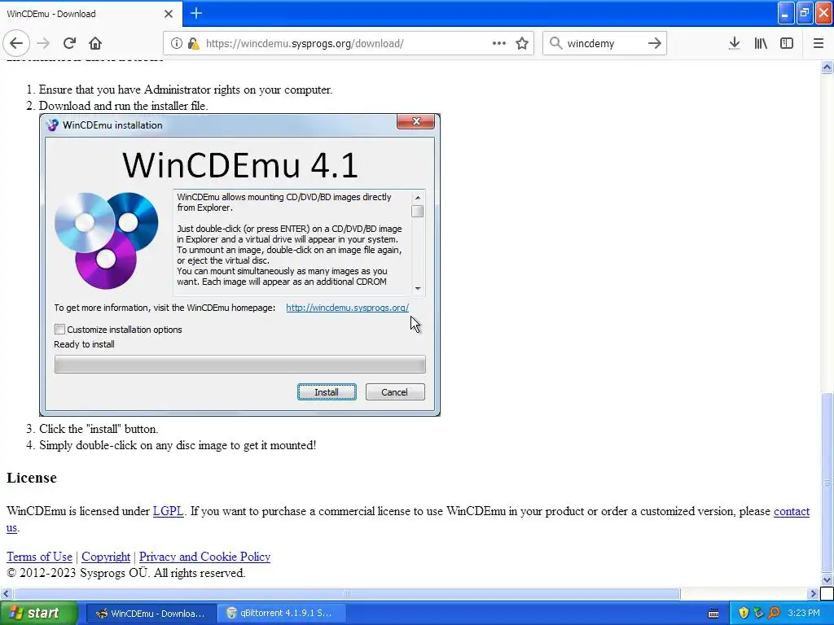Tick Customize installation options checkbox

(59, 330)
